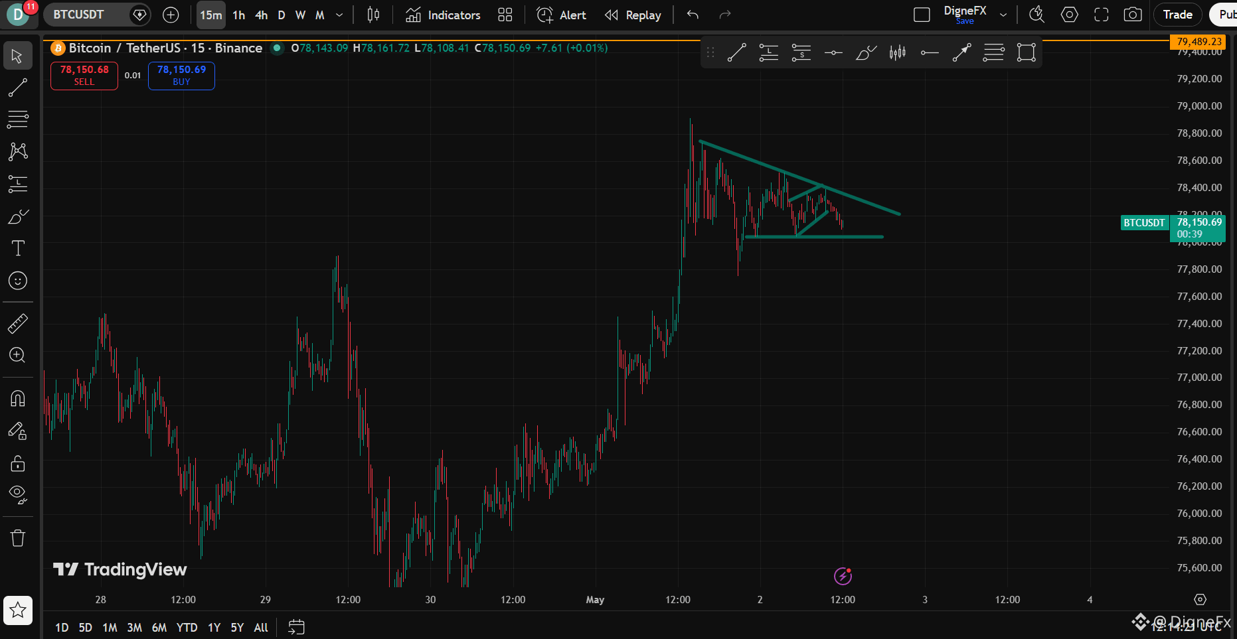Start bar Replay mode

[633, 15]
